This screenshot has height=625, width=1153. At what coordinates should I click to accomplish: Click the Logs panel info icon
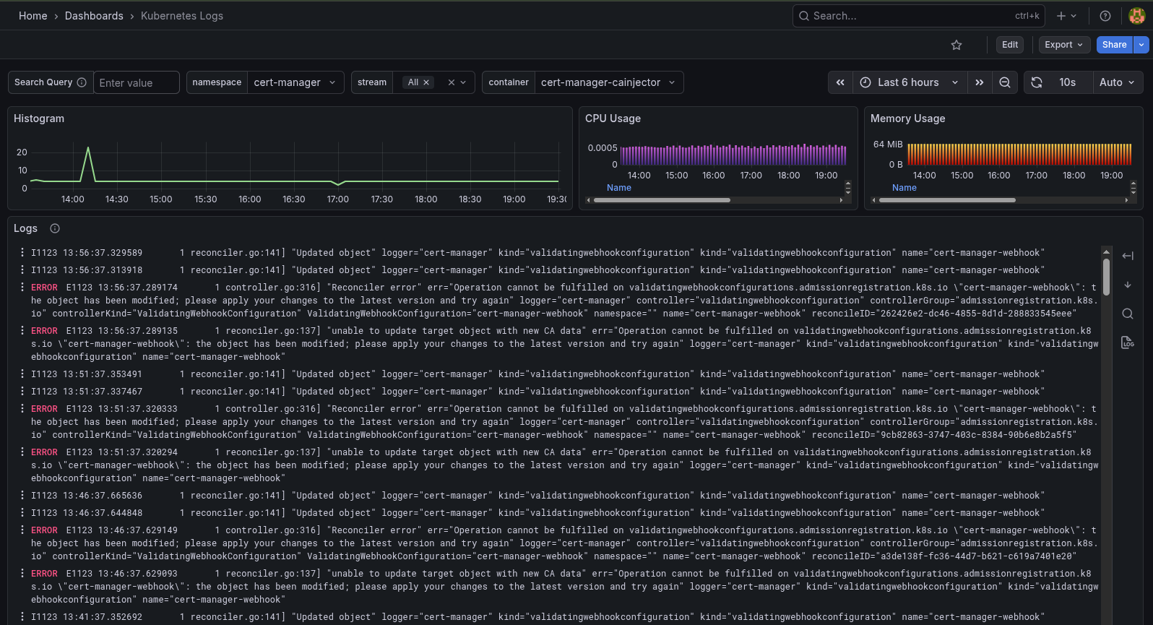[55, 228]
